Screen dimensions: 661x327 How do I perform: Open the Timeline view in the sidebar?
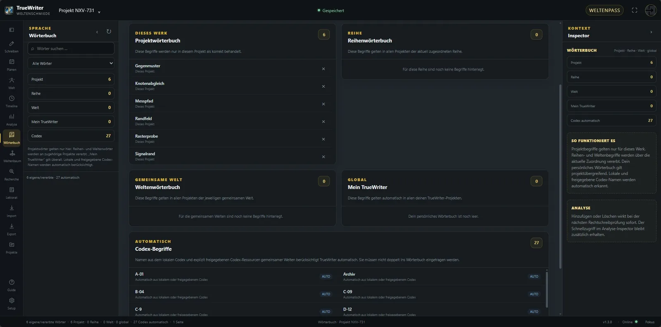click(12, 101)
